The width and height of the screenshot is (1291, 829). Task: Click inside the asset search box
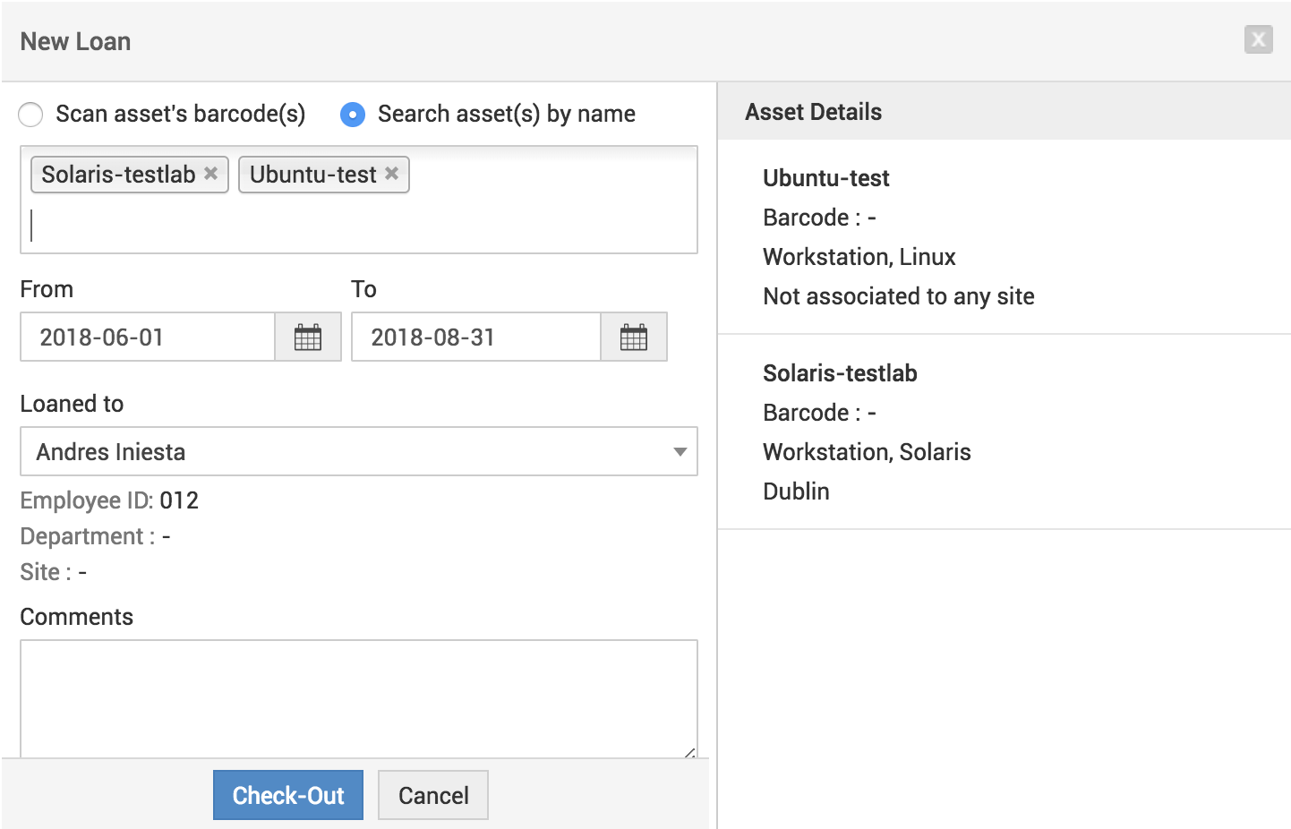[358, 226]
